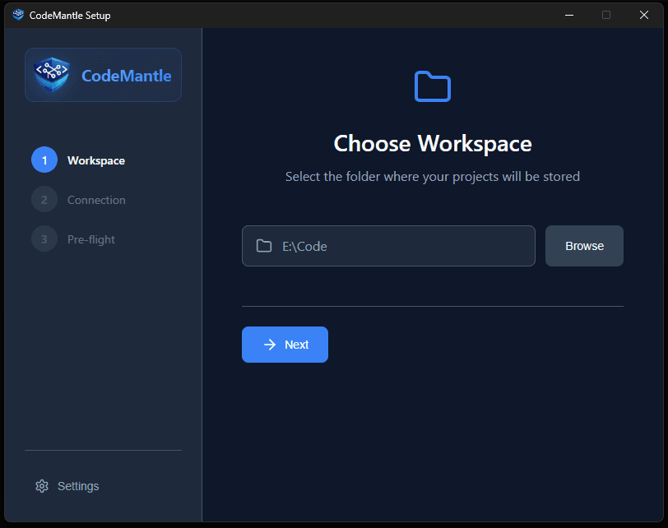Minimize the CodeMantle Setup window

(x=568, y=15)
